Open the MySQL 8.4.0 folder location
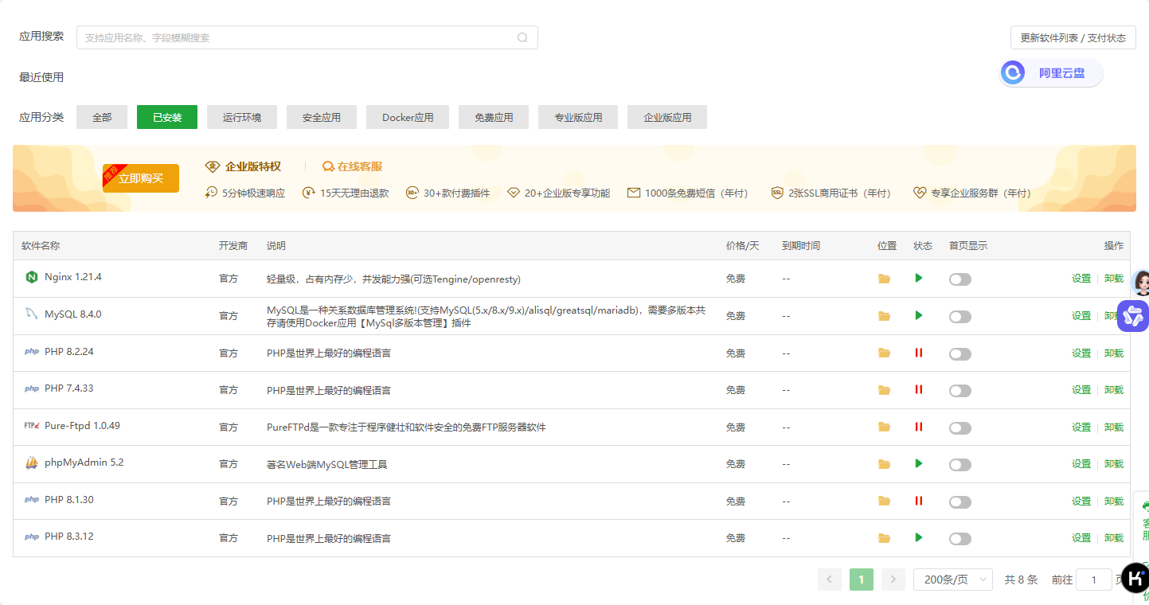This screenshot has width=1149, height=605. pos(884,316)
